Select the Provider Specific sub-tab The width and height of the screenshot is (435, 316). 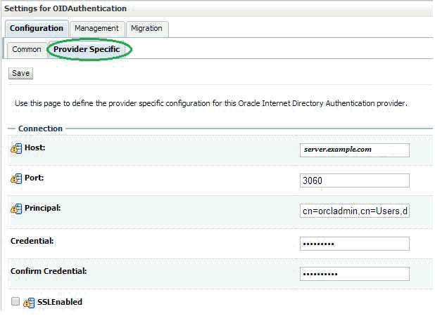87,50
